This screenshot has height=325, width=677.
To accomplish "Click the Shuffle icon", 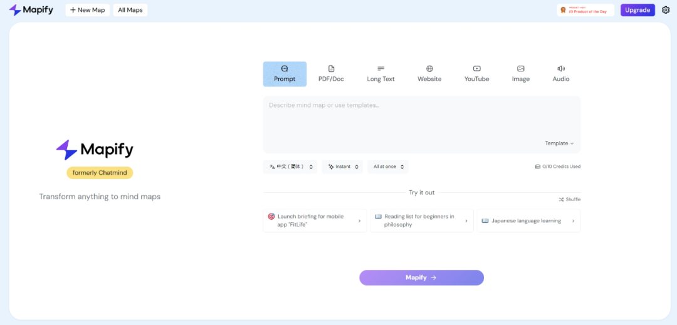I will coord(561,200).
